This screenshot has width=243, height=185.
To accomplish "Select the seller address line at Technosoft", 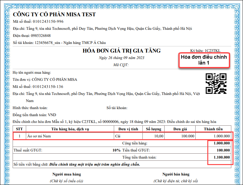I will [x=102, y=29].
